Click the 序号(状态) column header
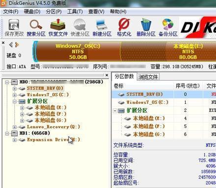Image resolution: width=216 pixels, height=188 pixels. point(188,86)
